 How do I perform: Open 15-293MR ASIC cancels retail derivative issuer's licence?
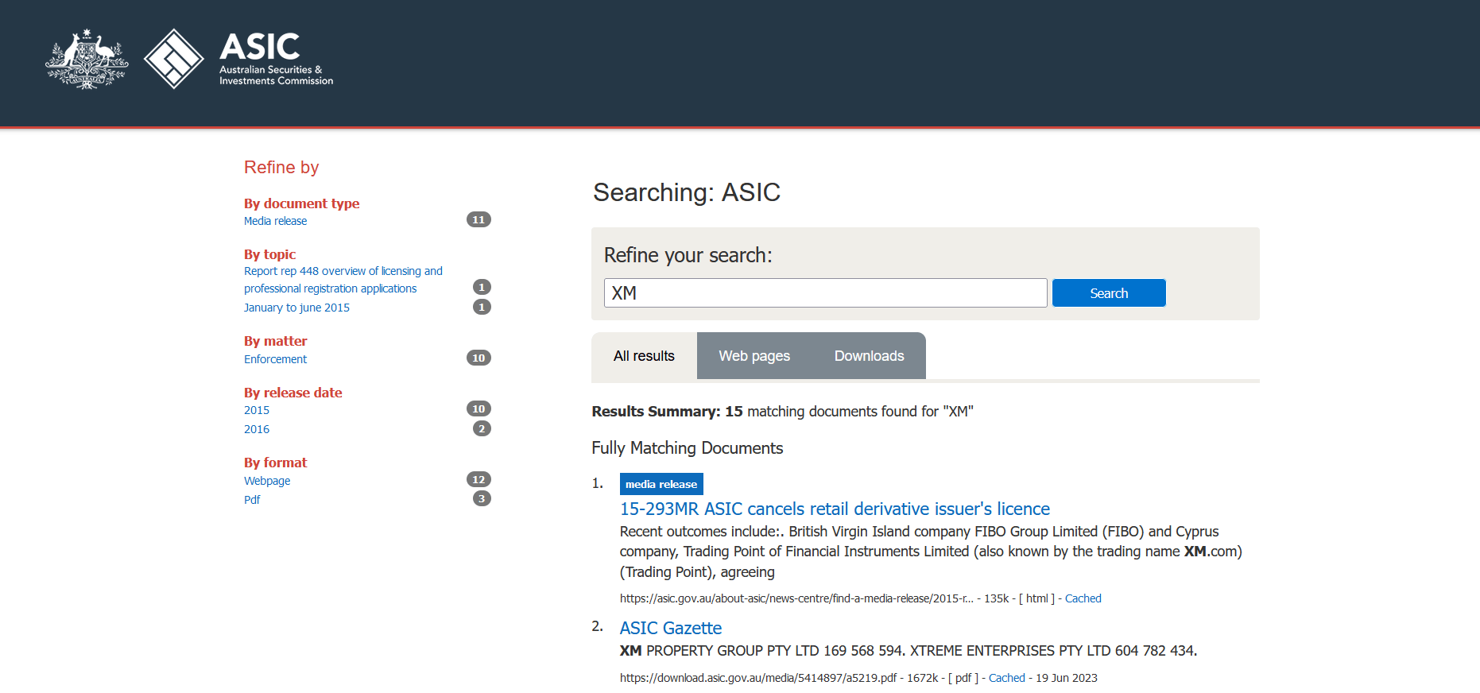point(835,509)
